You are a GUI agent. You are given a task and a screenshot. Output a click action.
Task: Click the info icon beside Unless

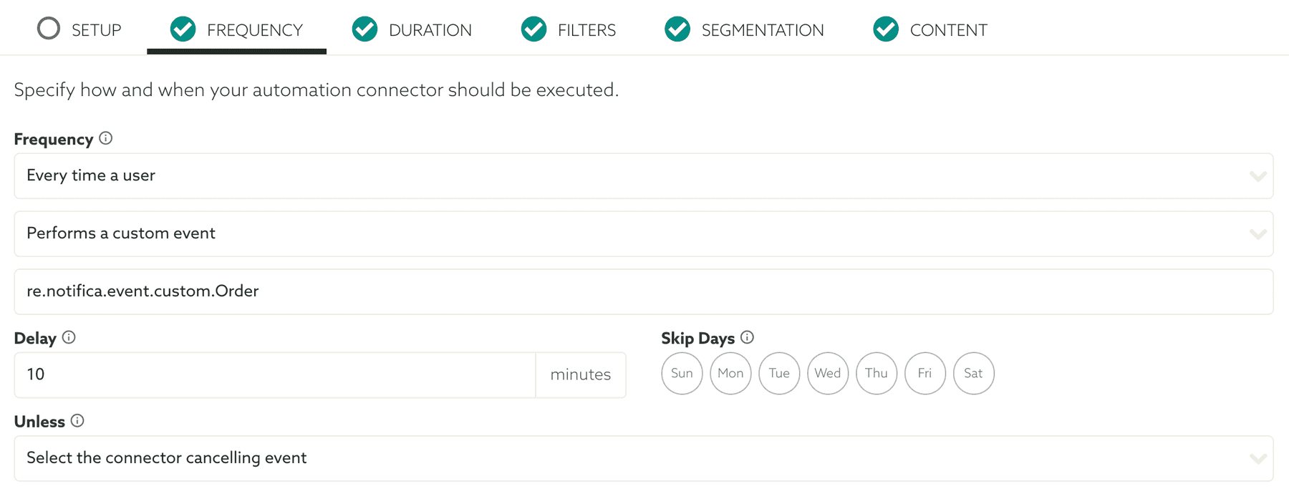pos(79,421)
